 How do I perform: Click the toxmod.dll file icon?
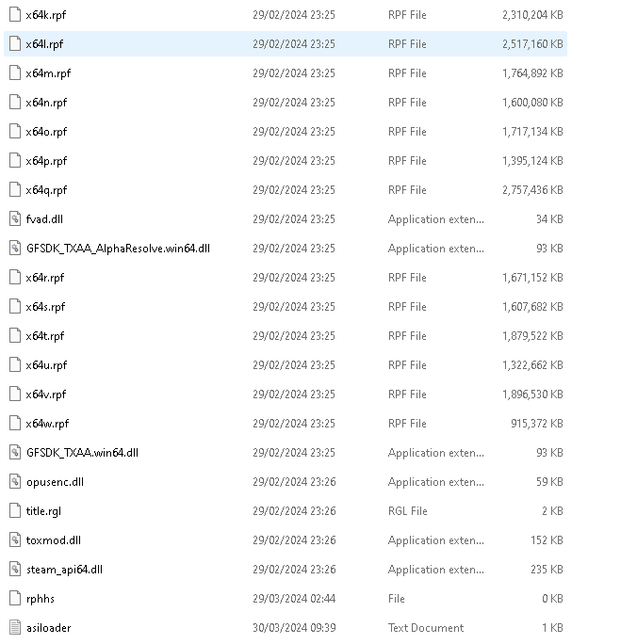coord(14,540)
